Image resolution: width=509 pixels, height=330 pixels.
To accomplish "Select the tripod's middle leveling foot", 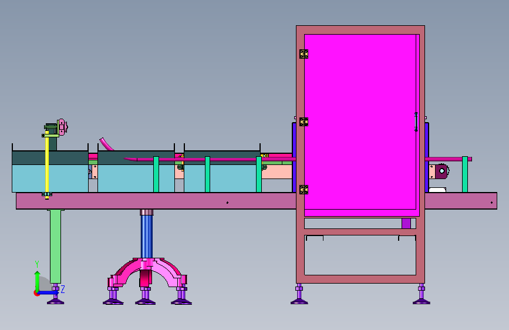I will coord(146,296).
